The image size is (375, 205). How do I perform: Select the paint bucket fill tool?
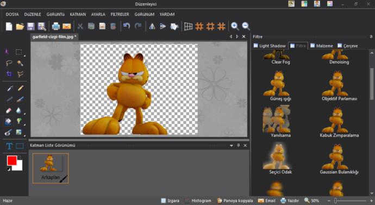(x=8, y=122)
